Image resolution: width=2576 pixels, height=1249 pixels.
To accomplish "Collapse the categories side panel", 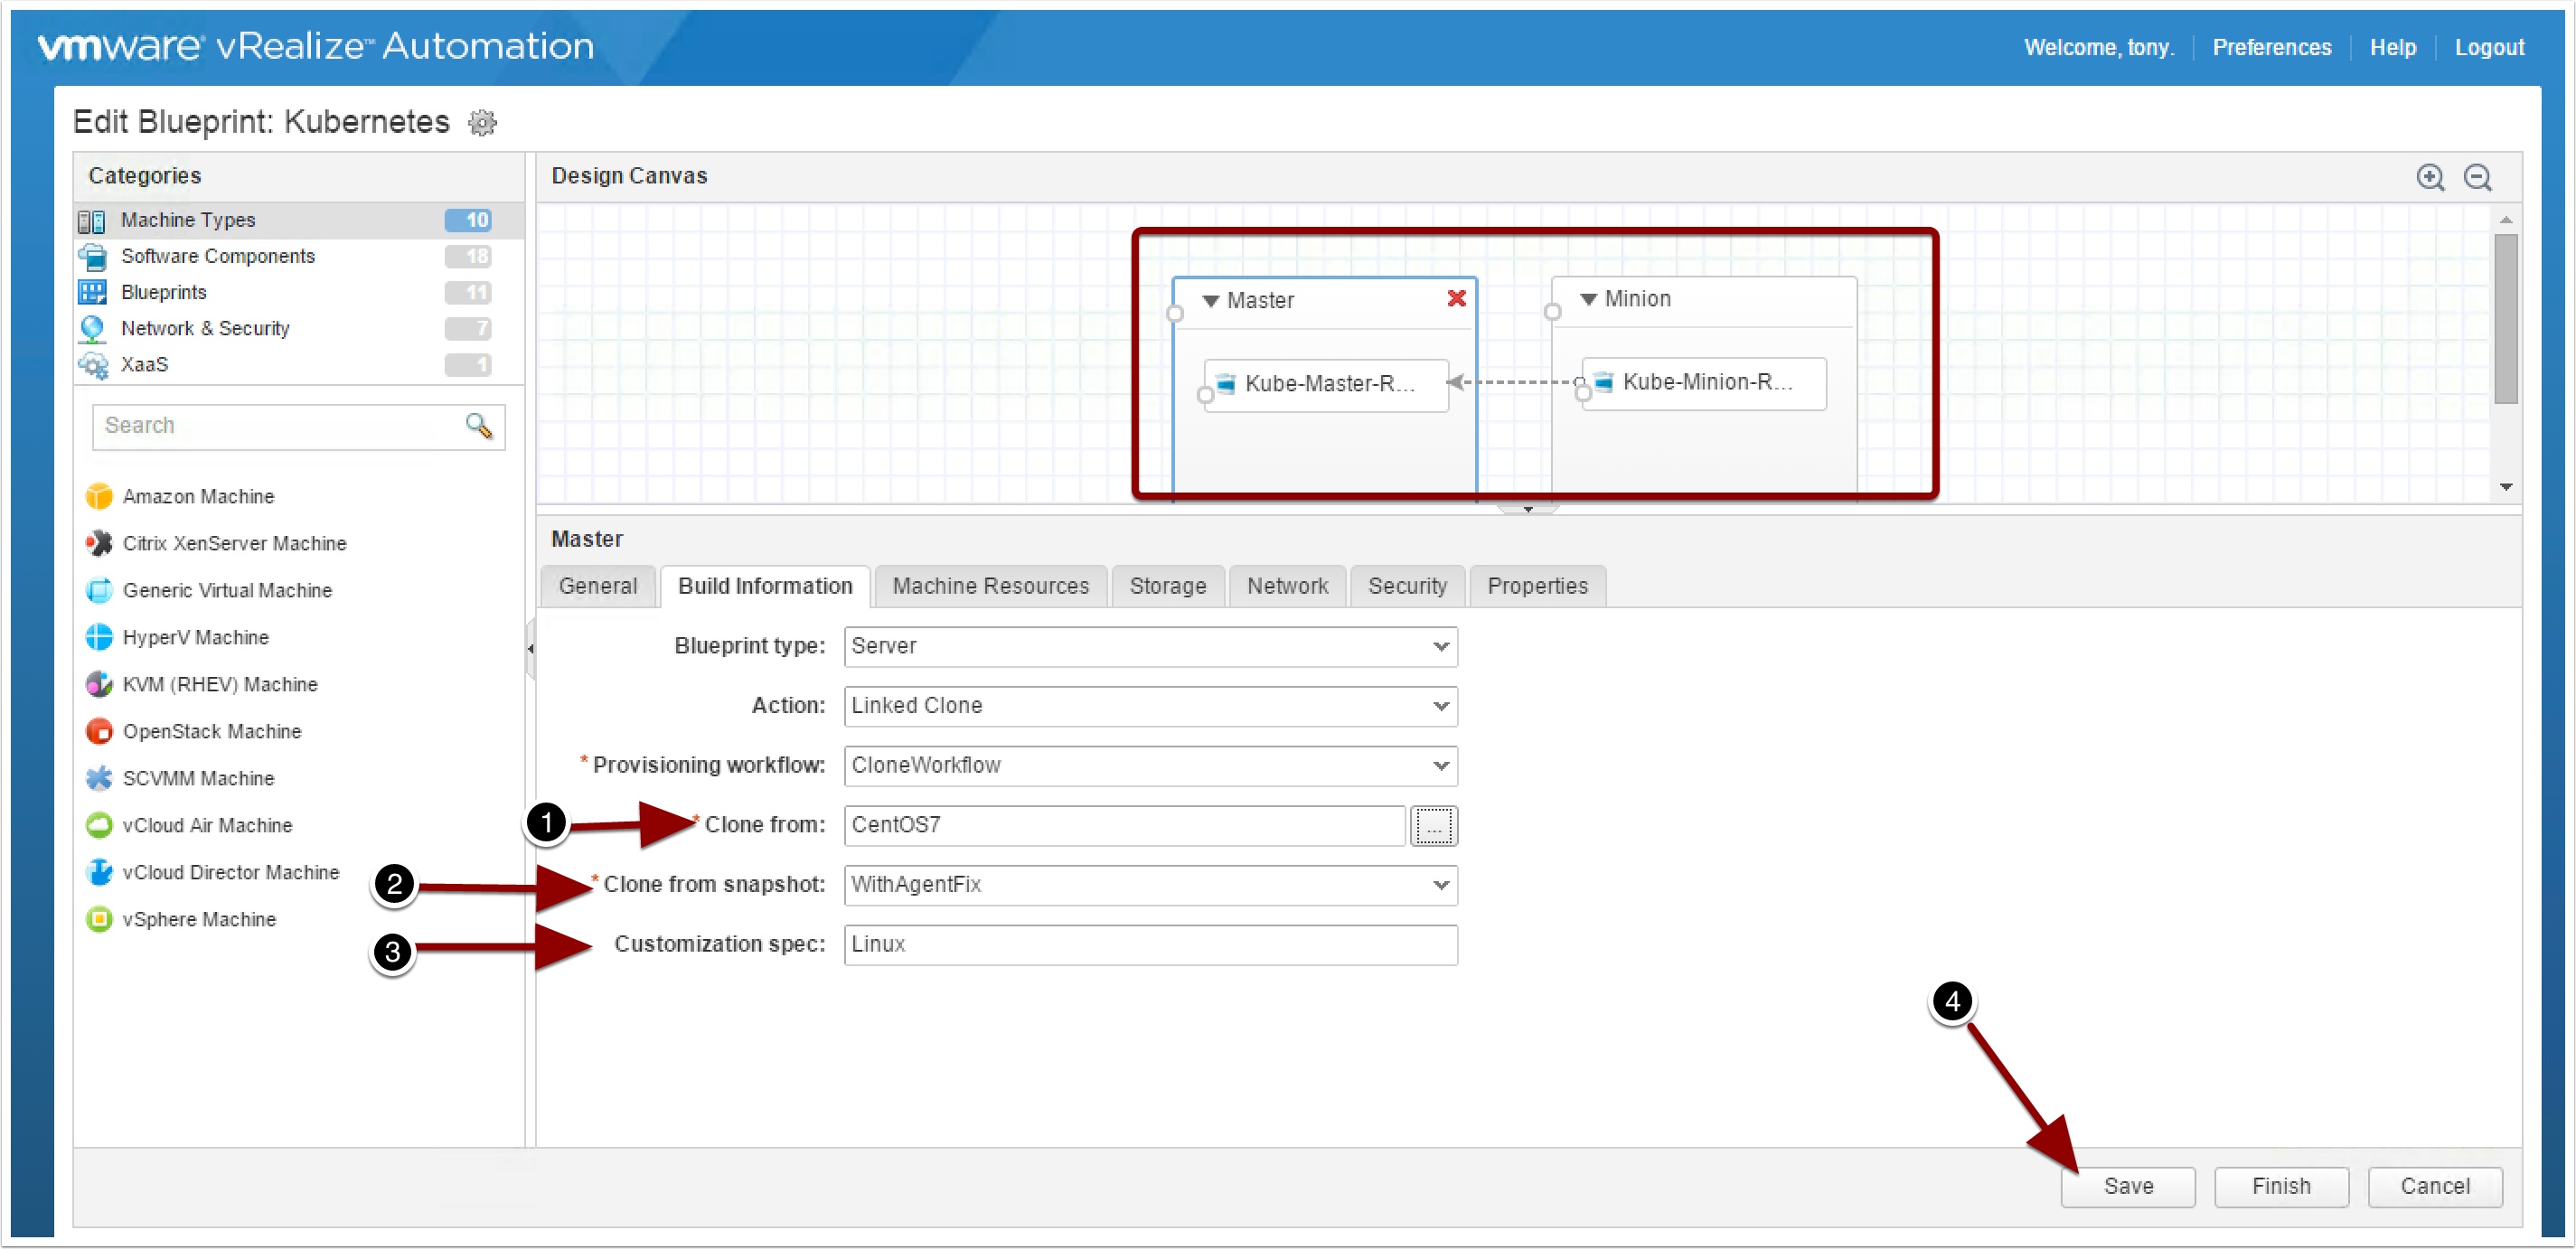I will point(530,649).
